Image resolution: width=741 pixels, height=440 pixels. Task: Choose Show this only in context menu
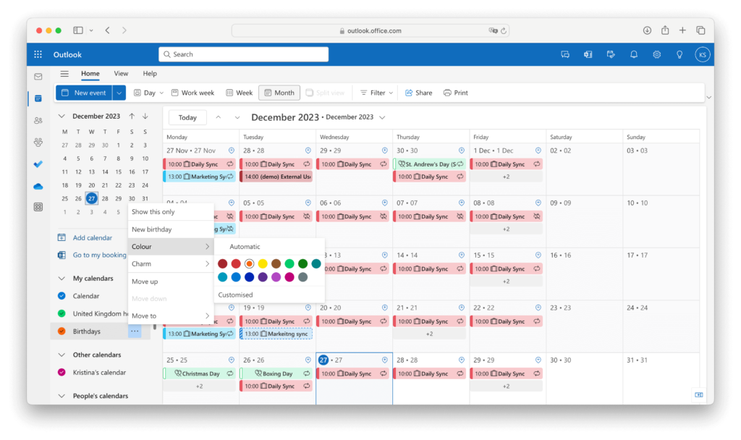point(171,212)
